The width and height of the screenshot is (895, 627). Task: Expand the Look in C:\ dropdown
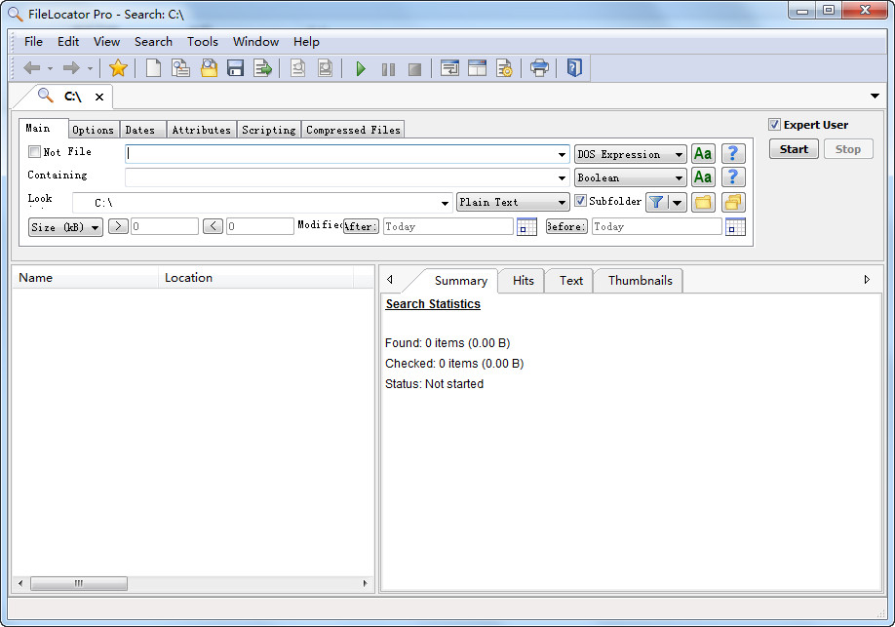click(445, 203)
